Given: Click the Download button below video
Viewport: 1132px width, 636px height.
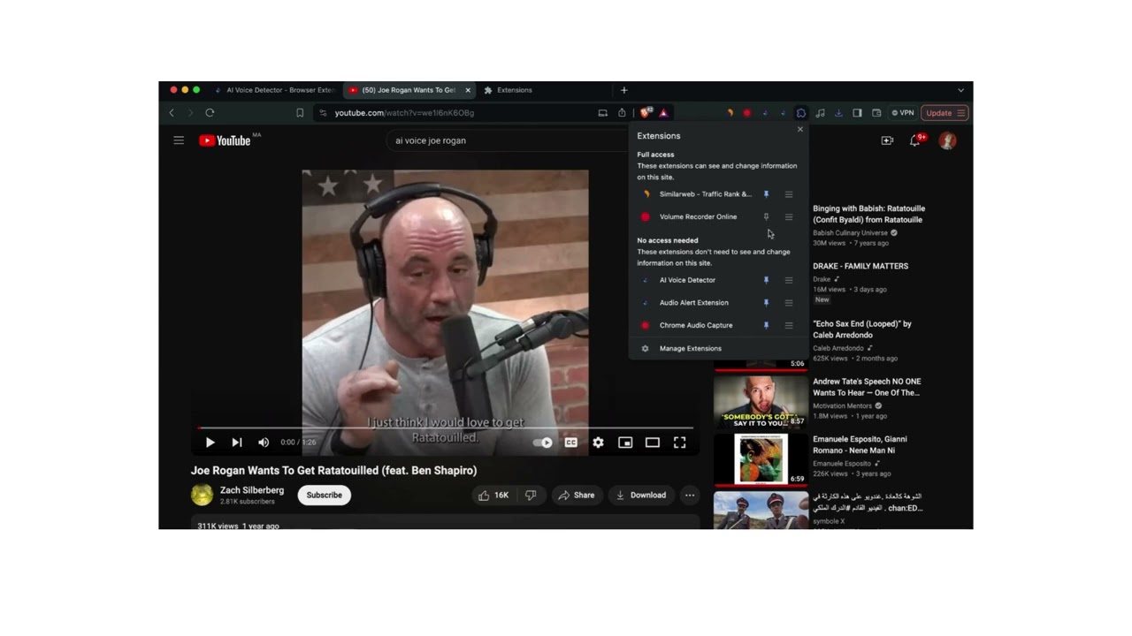Looking at the screenshot, I should click(x=641, y=496).
